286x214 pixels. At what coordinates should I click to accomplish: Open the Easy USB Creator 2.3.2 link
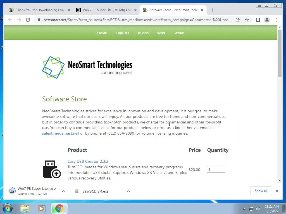click(88, 161)
